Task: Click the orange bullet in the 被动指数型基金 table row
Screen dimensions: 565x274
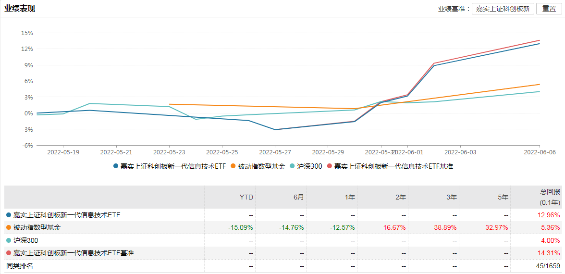Action: click(x=8, y=228)
